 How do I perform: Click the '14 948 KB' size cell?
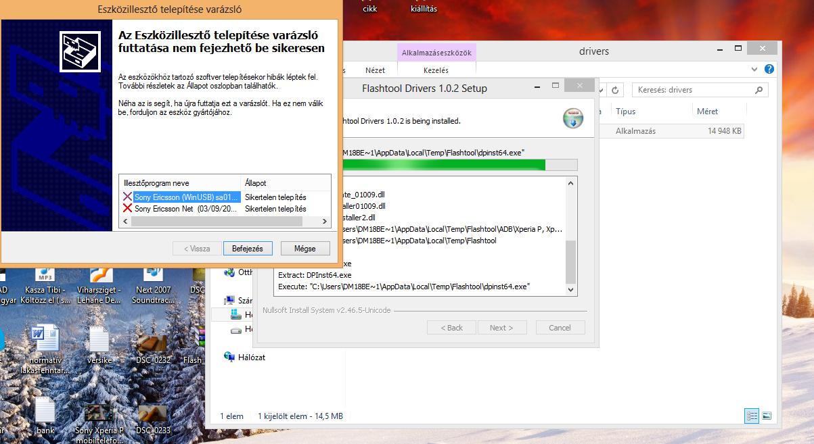725,131
